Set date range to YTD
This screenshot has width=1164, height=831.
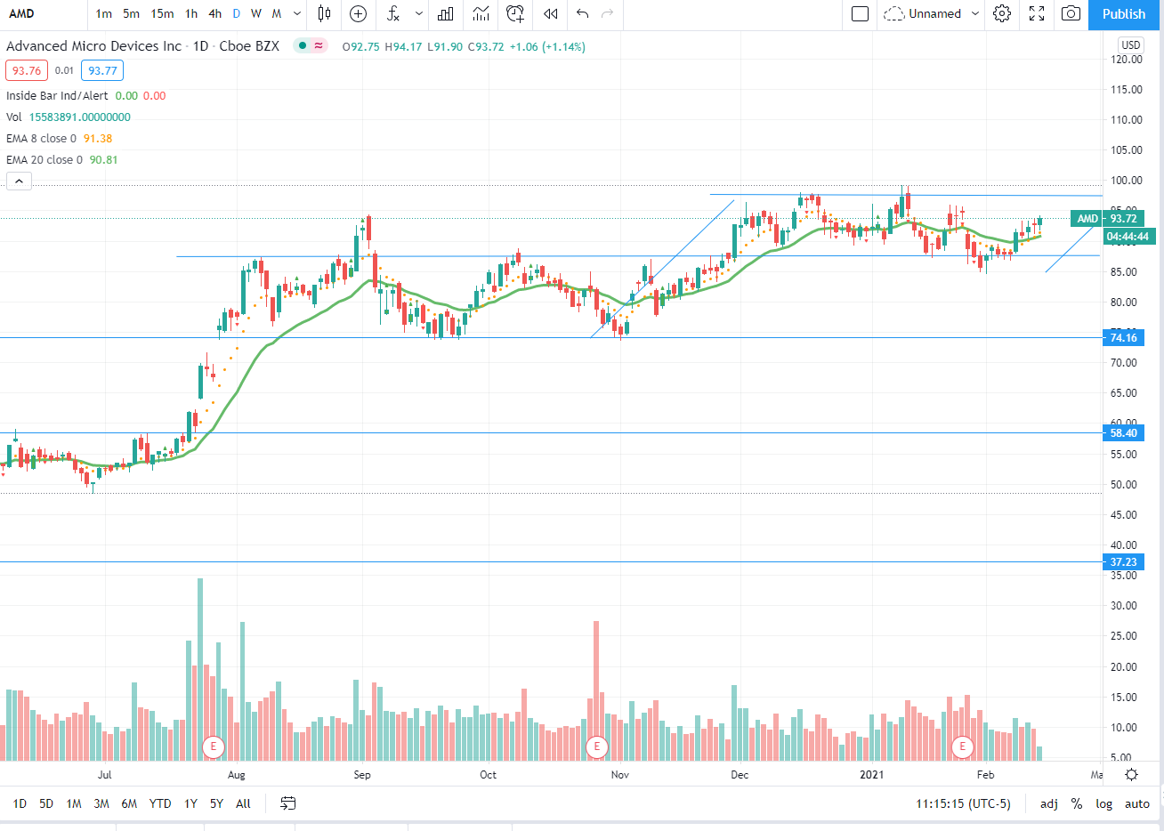tap(160, 803)
